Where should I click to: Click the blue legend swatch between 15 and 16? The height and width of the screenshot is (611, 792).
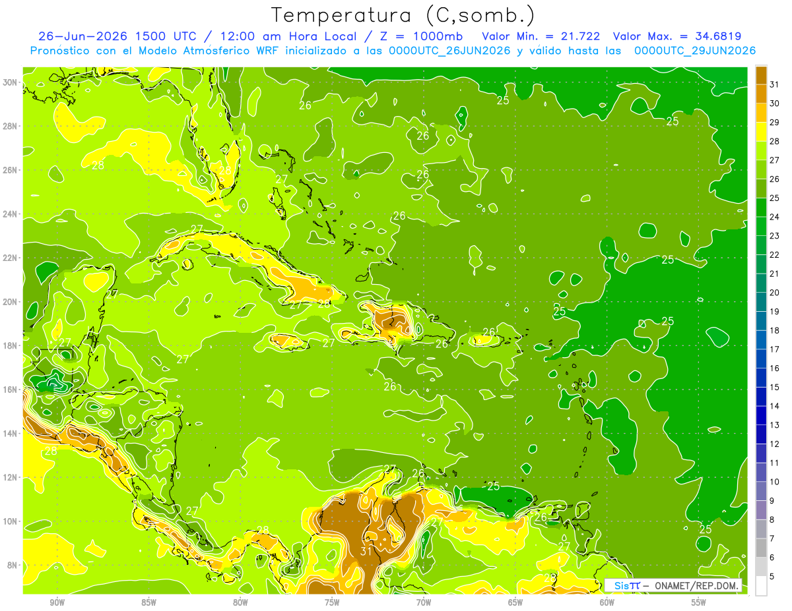click(761, 378)
